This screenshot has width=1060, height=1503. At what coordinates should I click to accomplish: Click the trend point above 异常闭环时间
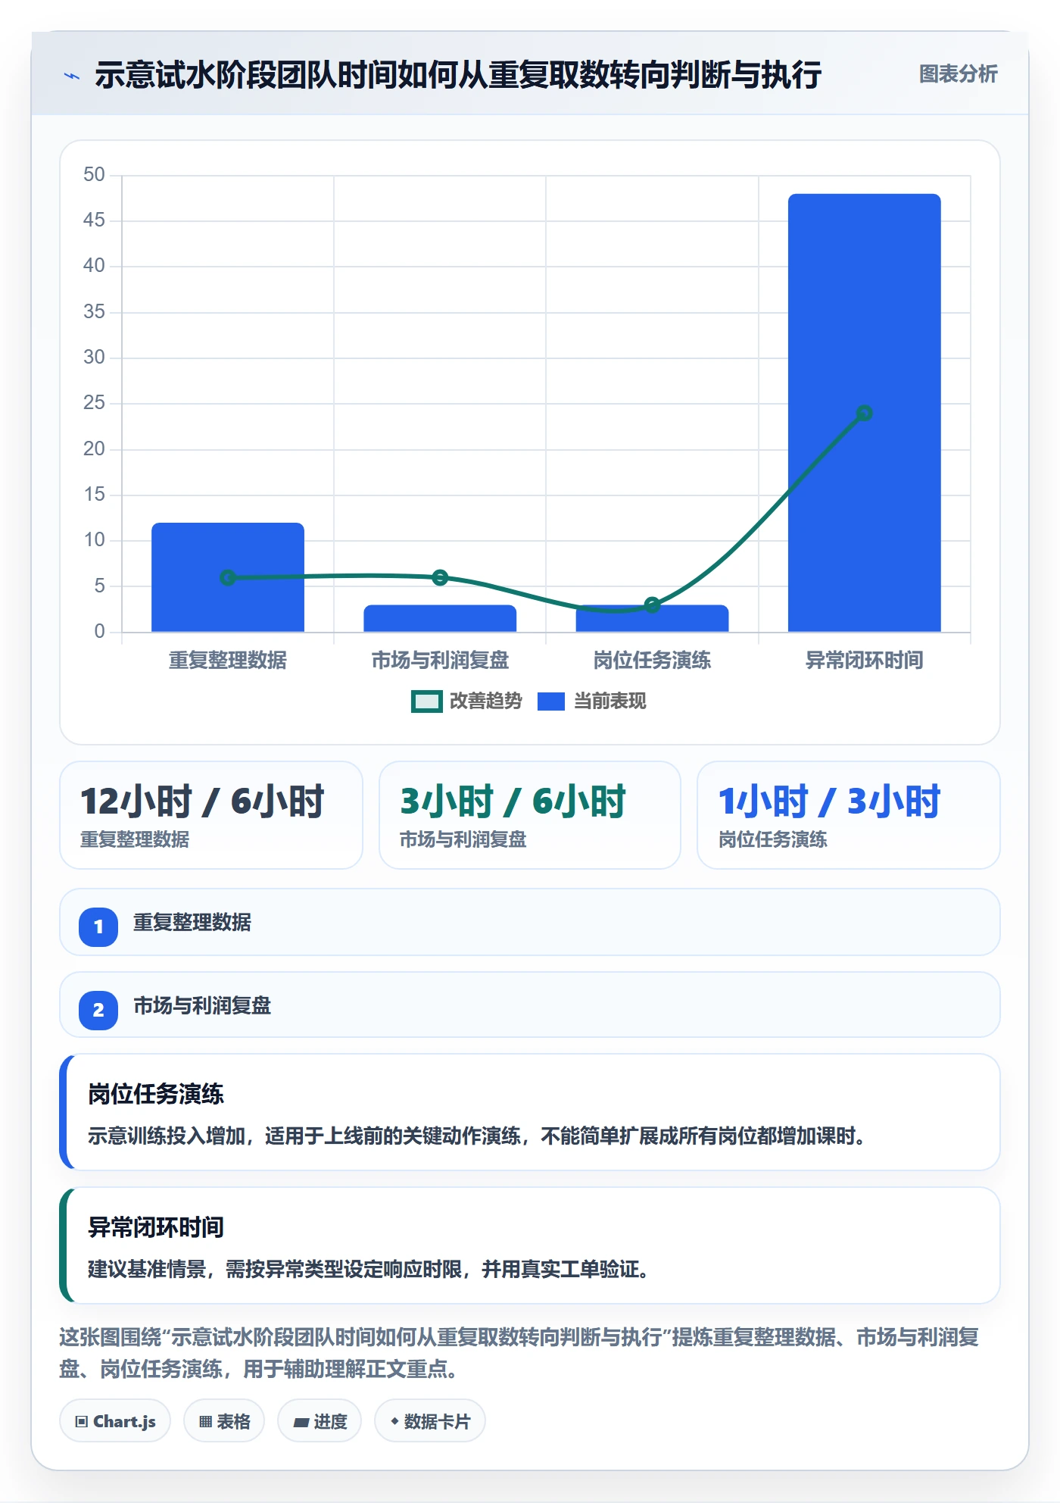point(864,413)
